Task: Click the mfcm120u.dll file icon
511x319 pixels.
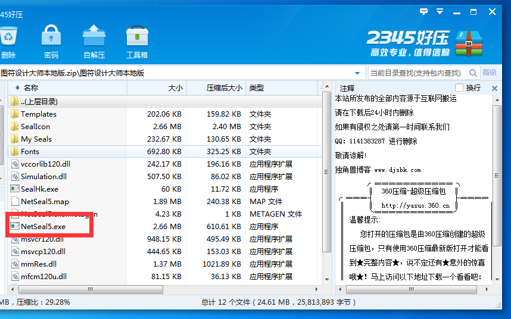Action: 15,276
